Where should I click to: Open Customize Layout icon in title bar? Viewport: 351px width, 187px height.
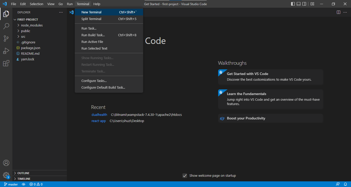pyautogui.click(x=312, y=4)
